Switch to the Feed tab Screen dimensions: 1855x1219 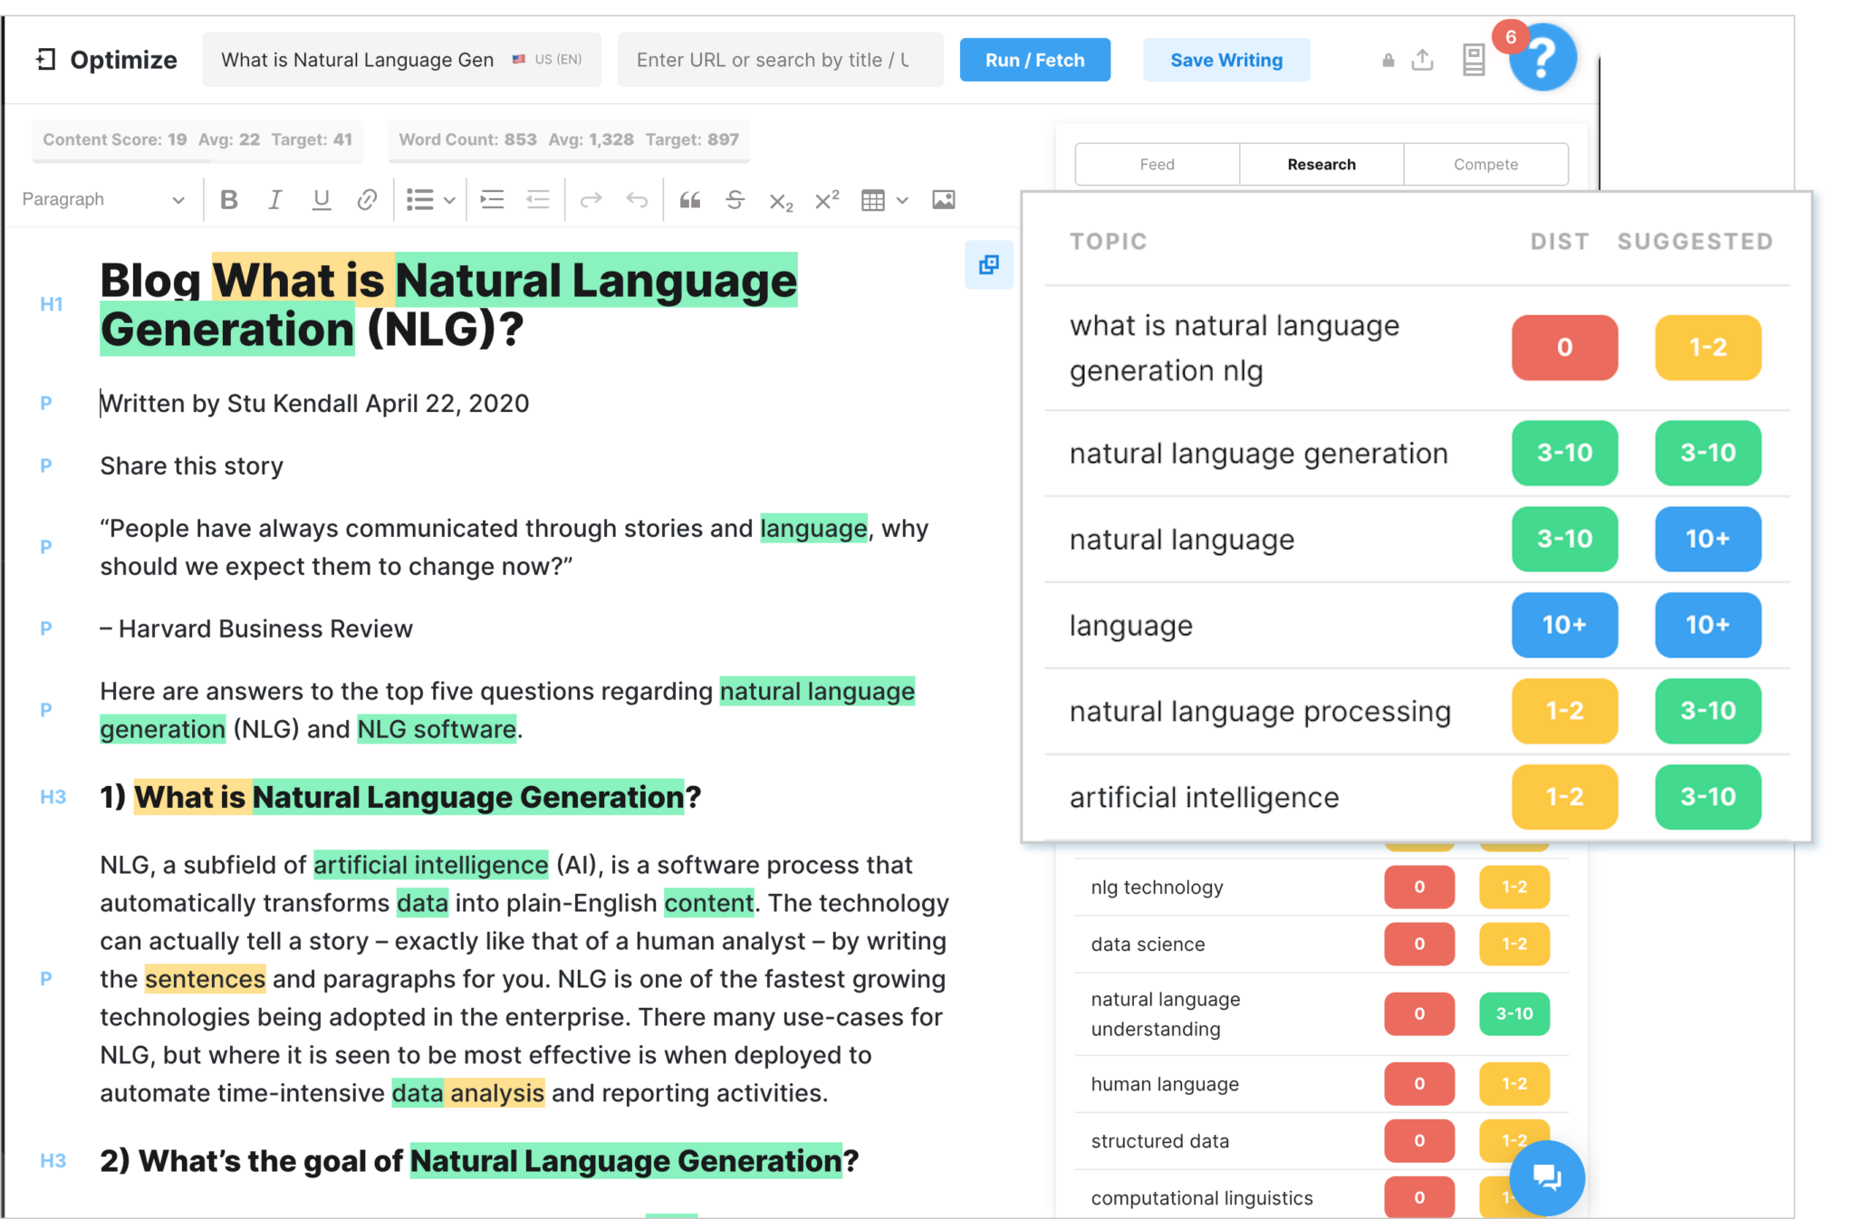[x=1158, y=164]
